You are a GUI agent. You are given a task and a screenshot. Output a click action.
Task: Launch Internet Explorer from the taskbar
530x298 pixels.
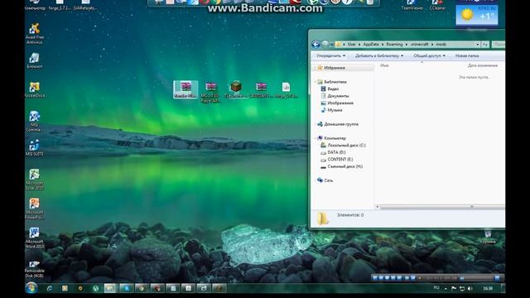50,288
